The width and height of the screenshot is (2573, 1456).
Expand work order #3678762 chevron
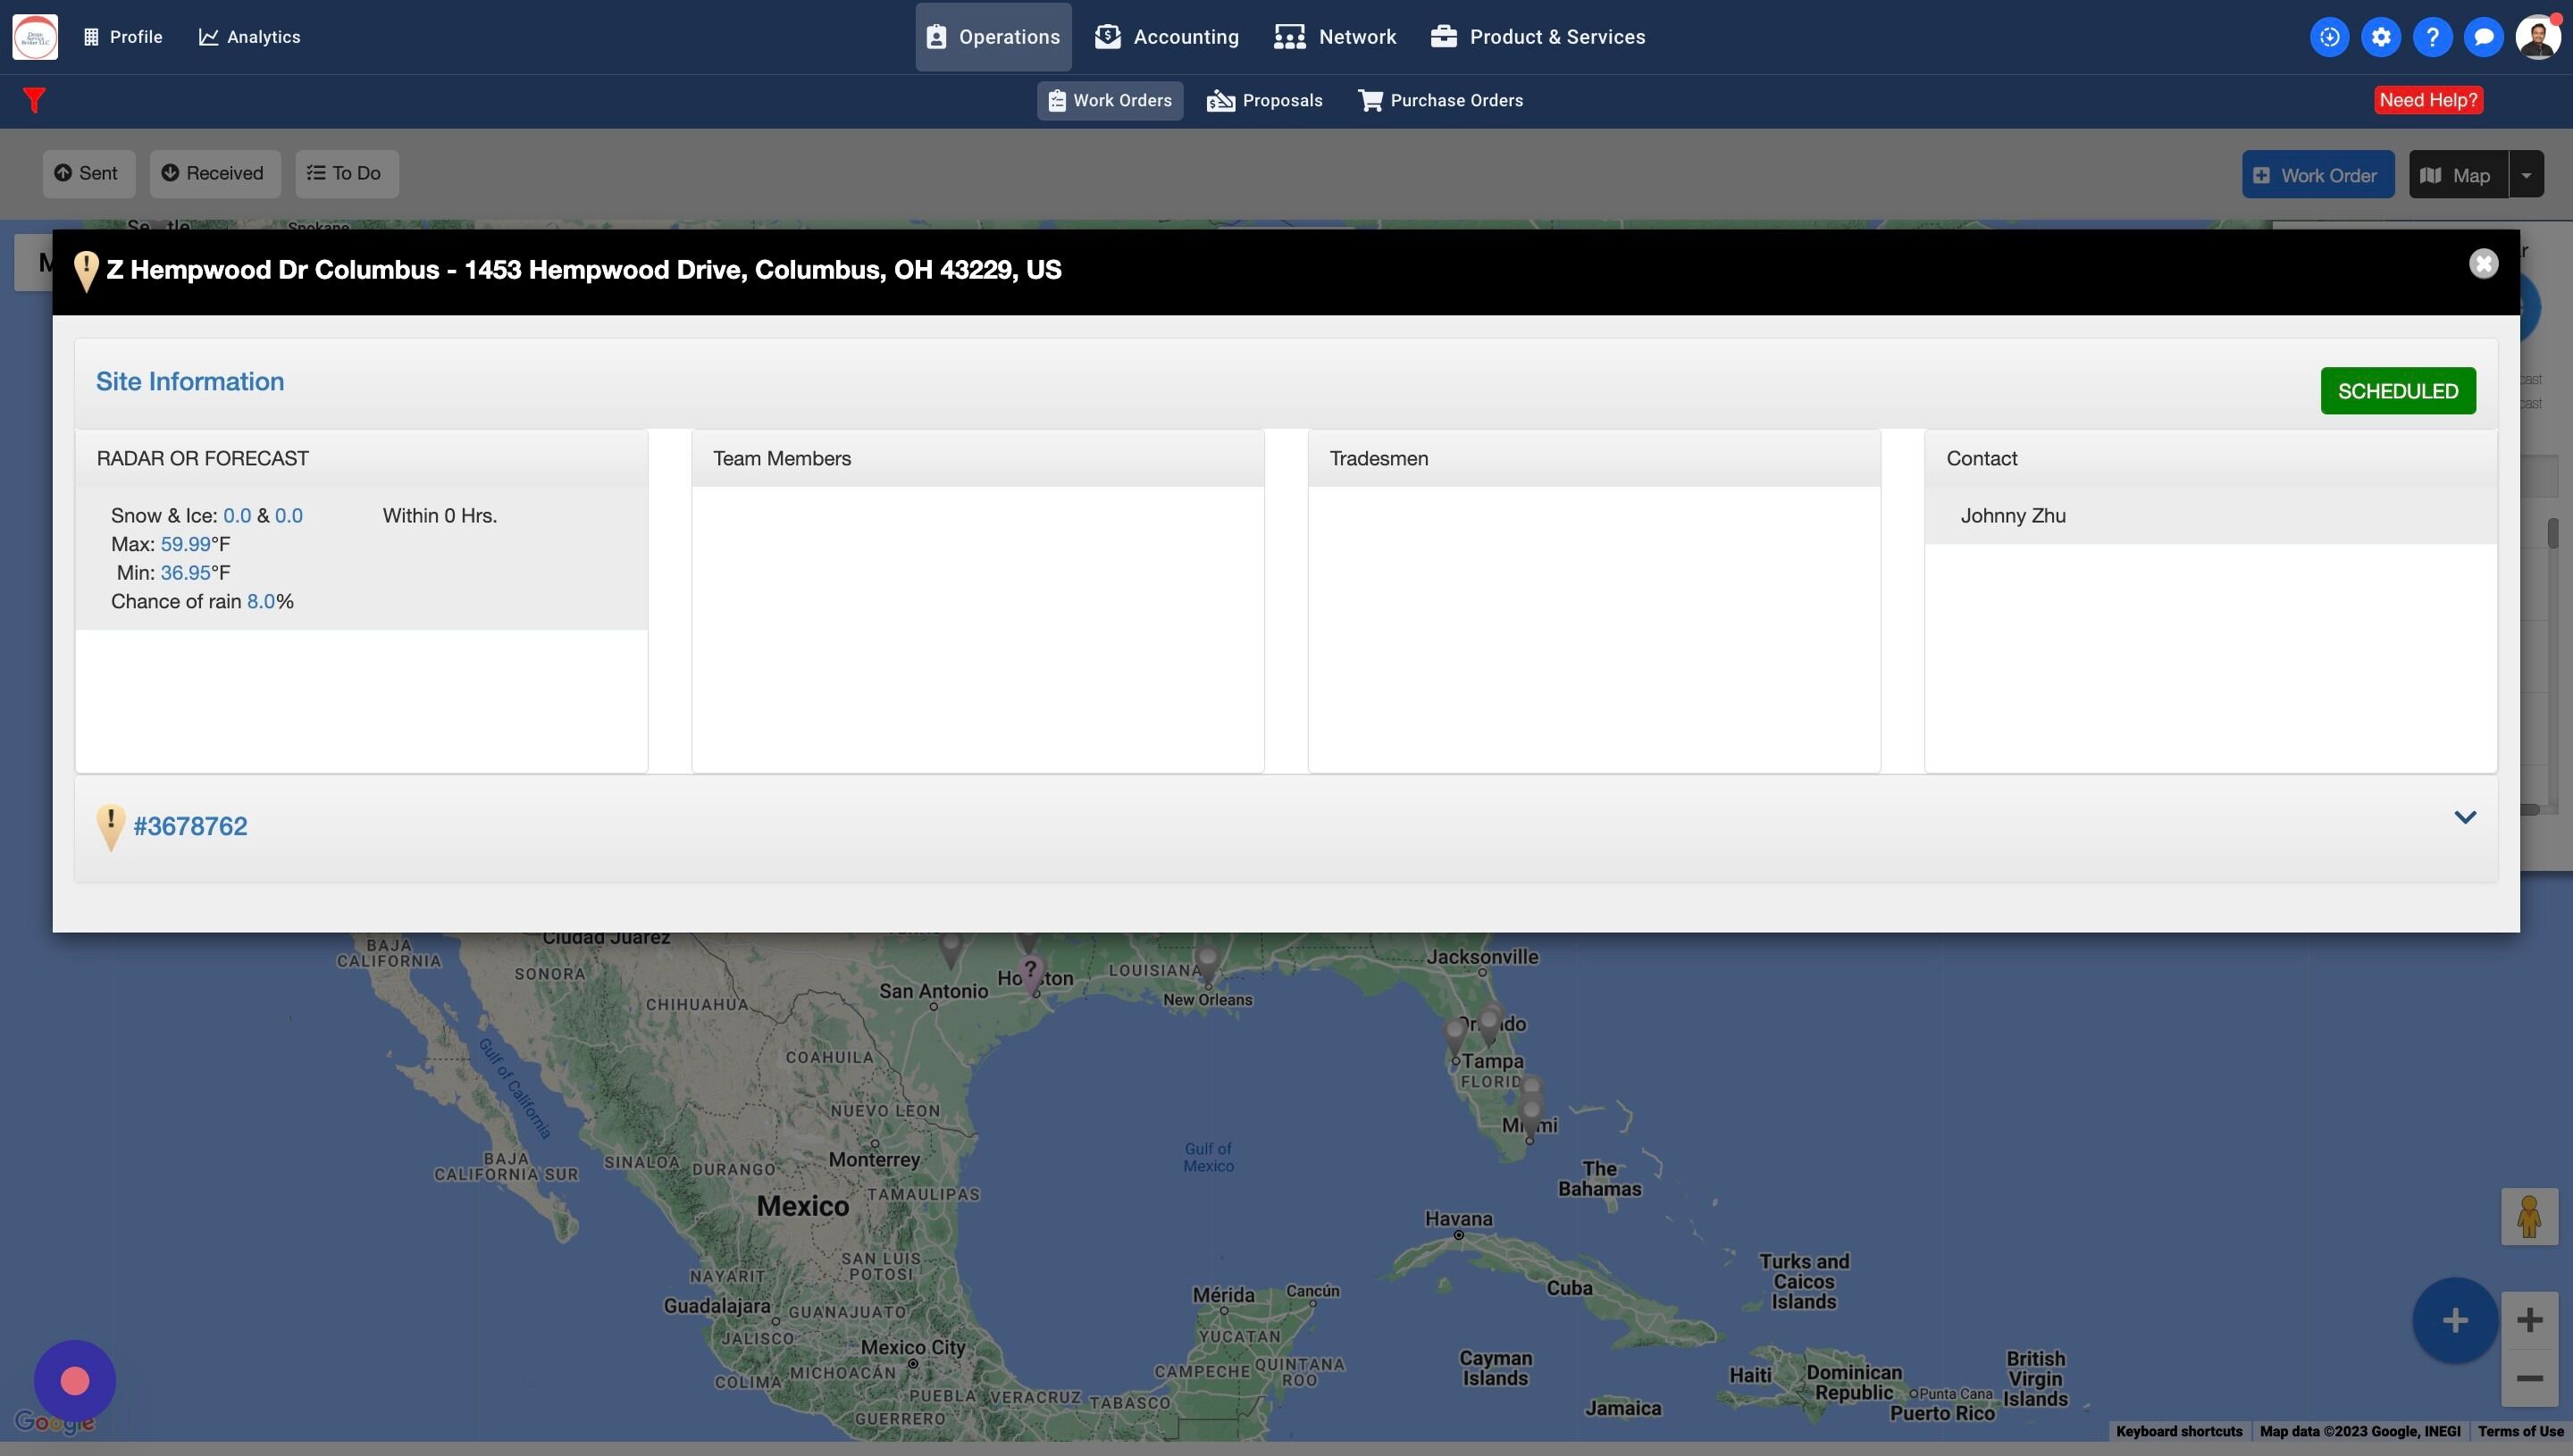tap(2465, 817)
